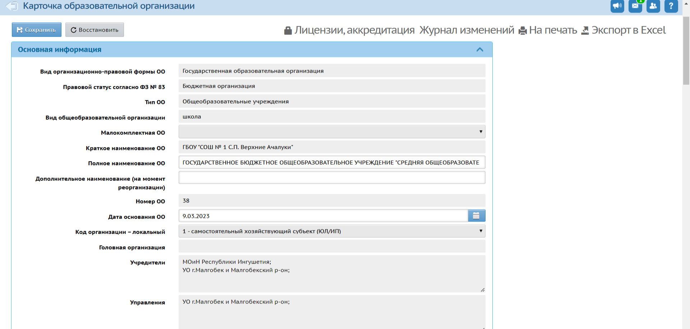Click the Восстановить button
This screenshot has height=329, width=690.
pos(95,30)
